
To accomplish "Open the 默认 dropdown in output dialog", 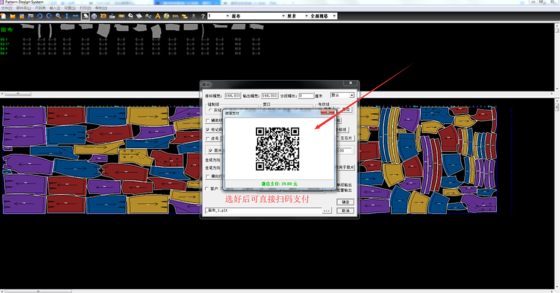I will 352,95.
